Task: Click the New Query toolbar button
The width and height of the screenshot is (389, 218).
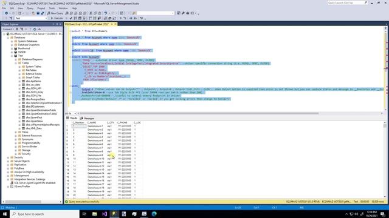Action: pyautogui.click(x=55, y=13)
